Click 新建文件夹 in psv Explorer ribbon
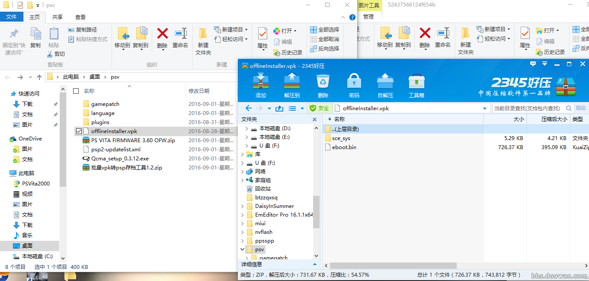 pyautogui.click(x=203, y=41)
